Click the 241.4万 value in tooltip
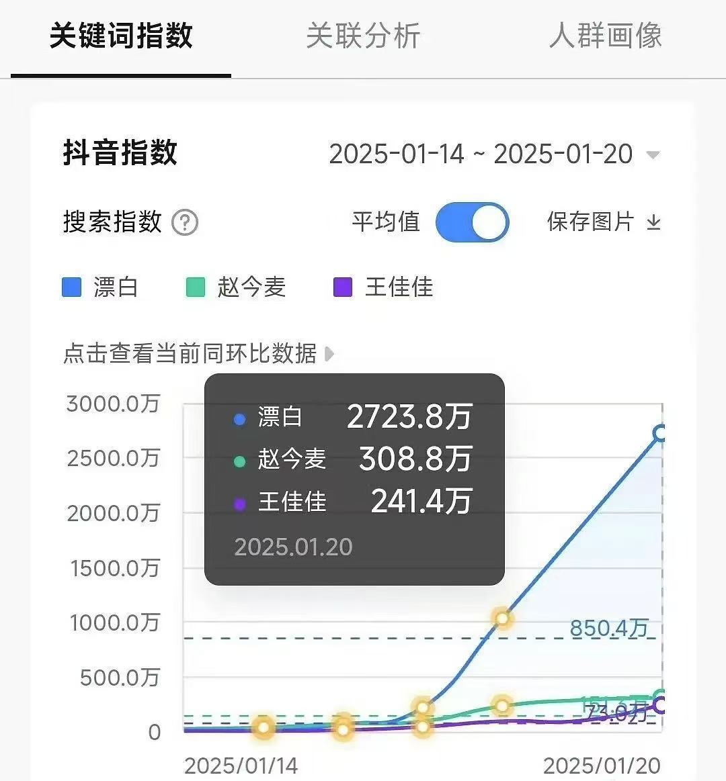This screenshot has height=781, width=726. coord(421,501)
